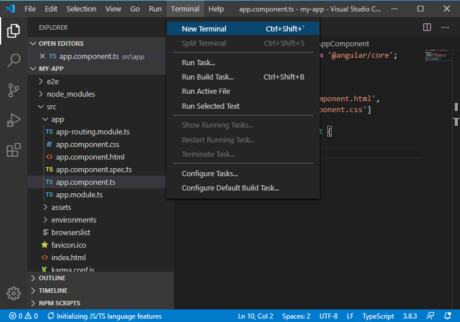Click the Split Editor Right icon
460x322 pixels.
pyautogui.click(x=427, y=27)
